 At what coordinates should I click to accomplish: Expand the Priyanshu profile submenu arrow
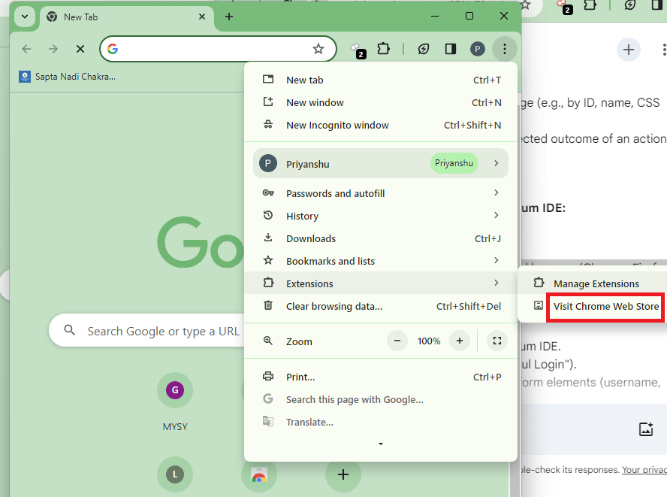[496, 163]
